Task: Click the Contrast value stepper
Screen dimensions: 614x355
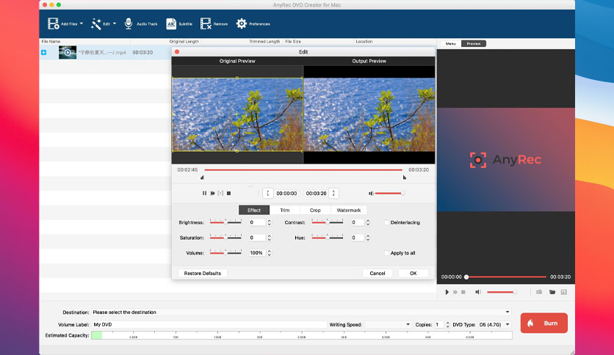Action: (x=368, y=222)
